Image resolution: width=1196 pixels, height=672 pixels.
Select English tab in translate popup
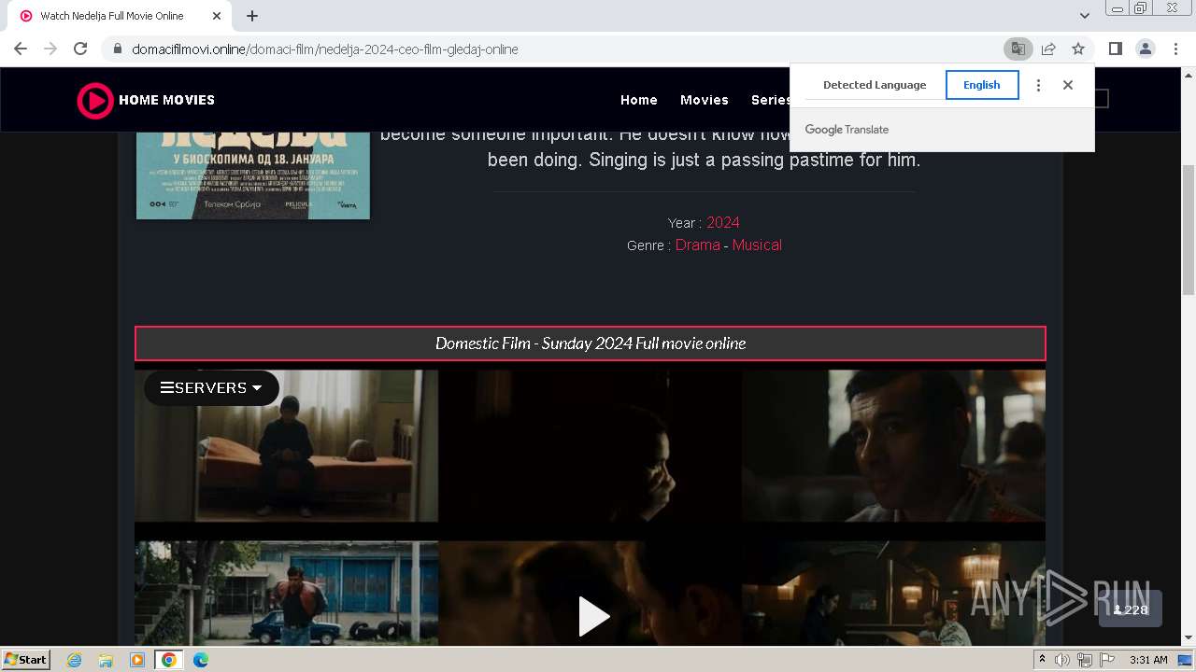[x=982, y=85]
